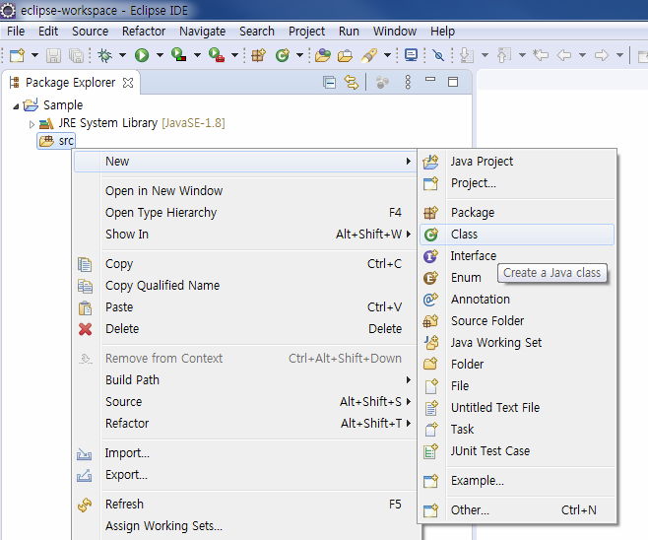Screen dimensions: 648x540
Task: Toggle Link with Editor icon
Action: point(352,83)
